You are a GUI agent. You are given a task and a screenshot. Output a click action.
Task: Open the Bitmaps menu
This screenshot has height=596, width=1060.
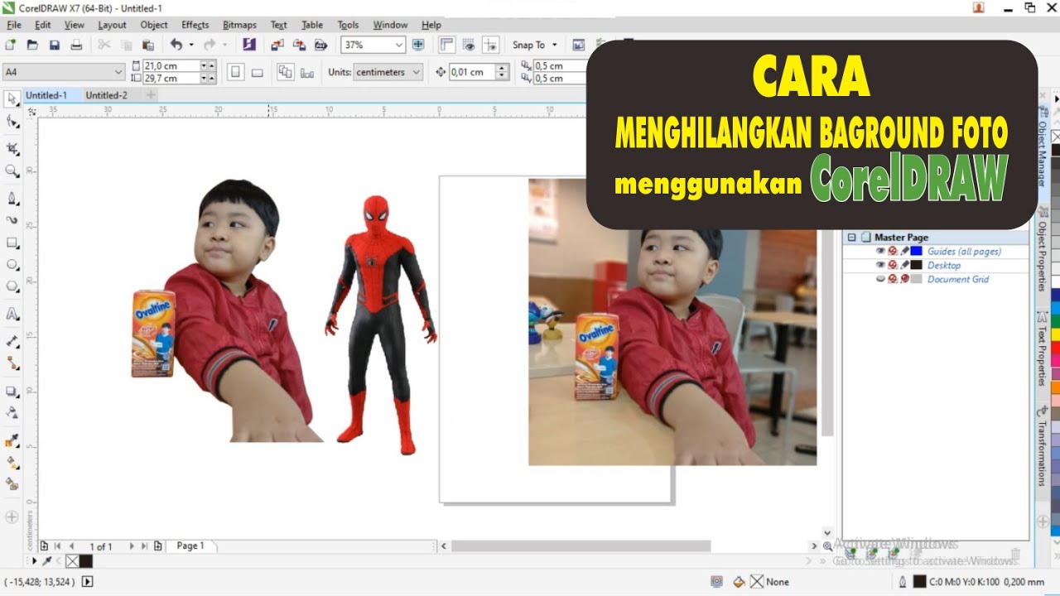239,25
